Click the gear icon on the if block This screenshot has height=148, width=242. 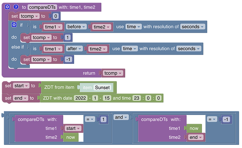(14, 25)
